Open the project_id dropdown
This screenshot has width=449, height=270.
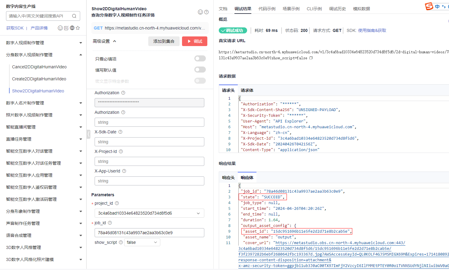click(x=149, y=213)
